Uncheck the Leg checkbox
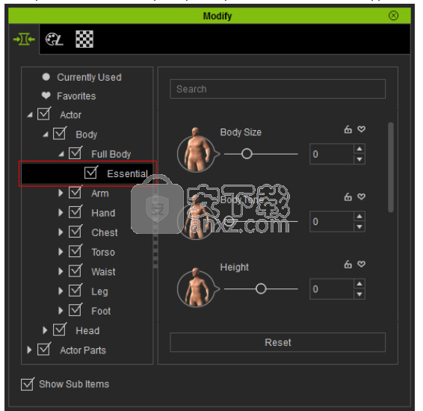The width and height of the screenshot is (423, 411). [75, 290]
